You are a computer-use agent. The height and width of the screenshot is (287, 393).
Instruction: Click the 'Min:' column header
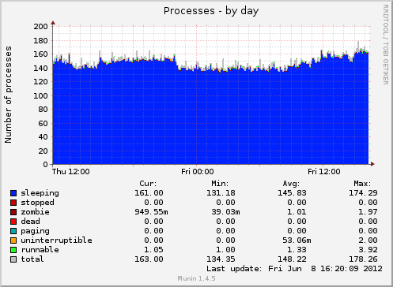pyautogui.click(x=220, y=184)
